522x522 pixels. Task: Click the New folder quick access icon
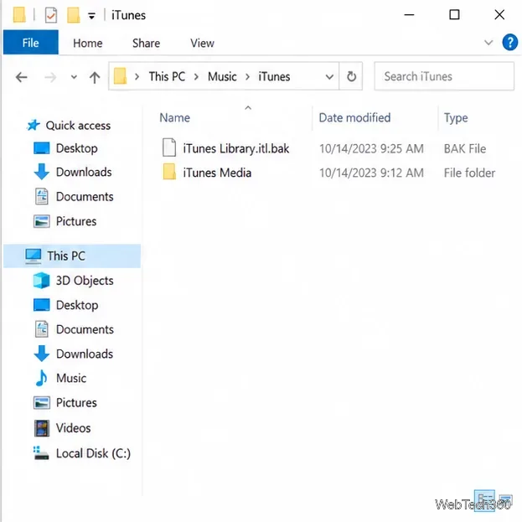(73, 15)
